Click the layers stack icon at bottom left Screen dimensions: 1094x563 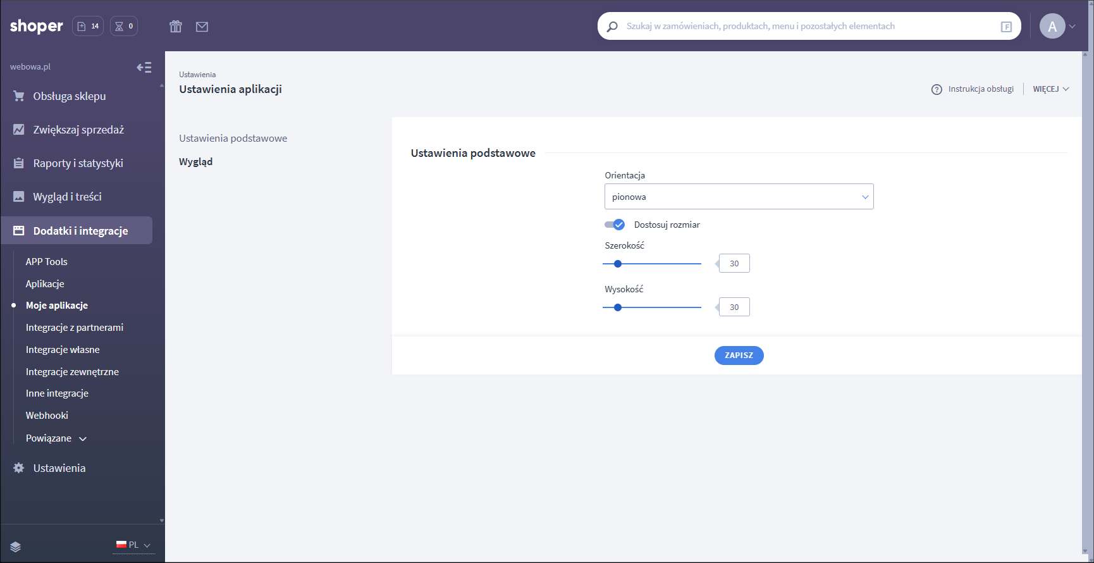pos(16,547)
